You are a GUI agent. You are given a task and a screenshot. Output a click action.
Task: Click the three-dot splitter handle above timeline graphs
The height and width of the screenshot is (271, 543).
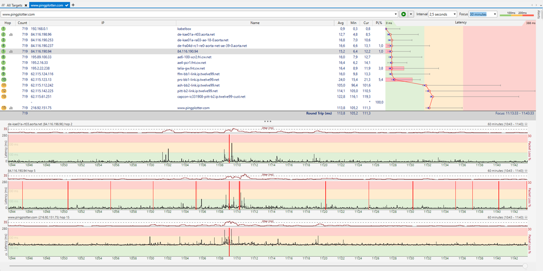[x=267, y=121]
